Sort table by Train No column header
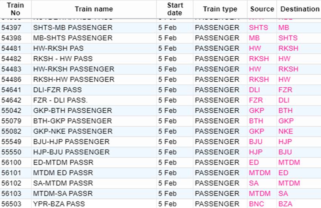The height and width of the screenshot is (208, 321). click(x=15, y=9)
